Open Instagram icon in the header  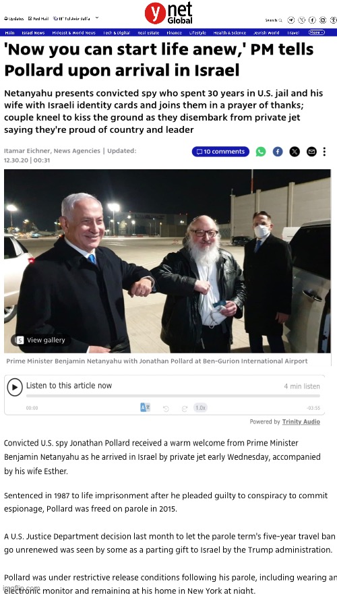323,20
